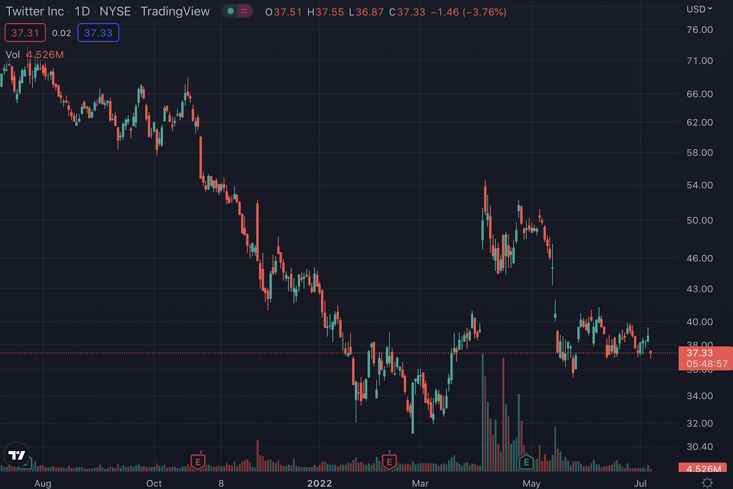This screenshot has width=733, height=489.
Task: Click the current price countdown label 05:48:57
Action: [x=707, y=364]
